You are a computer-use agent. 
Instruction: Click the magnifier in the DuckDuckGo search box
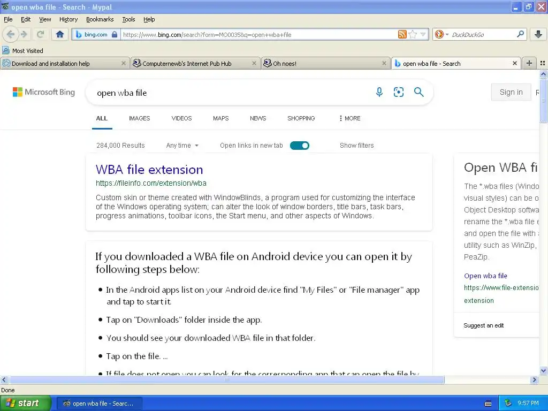coord(520,34)
